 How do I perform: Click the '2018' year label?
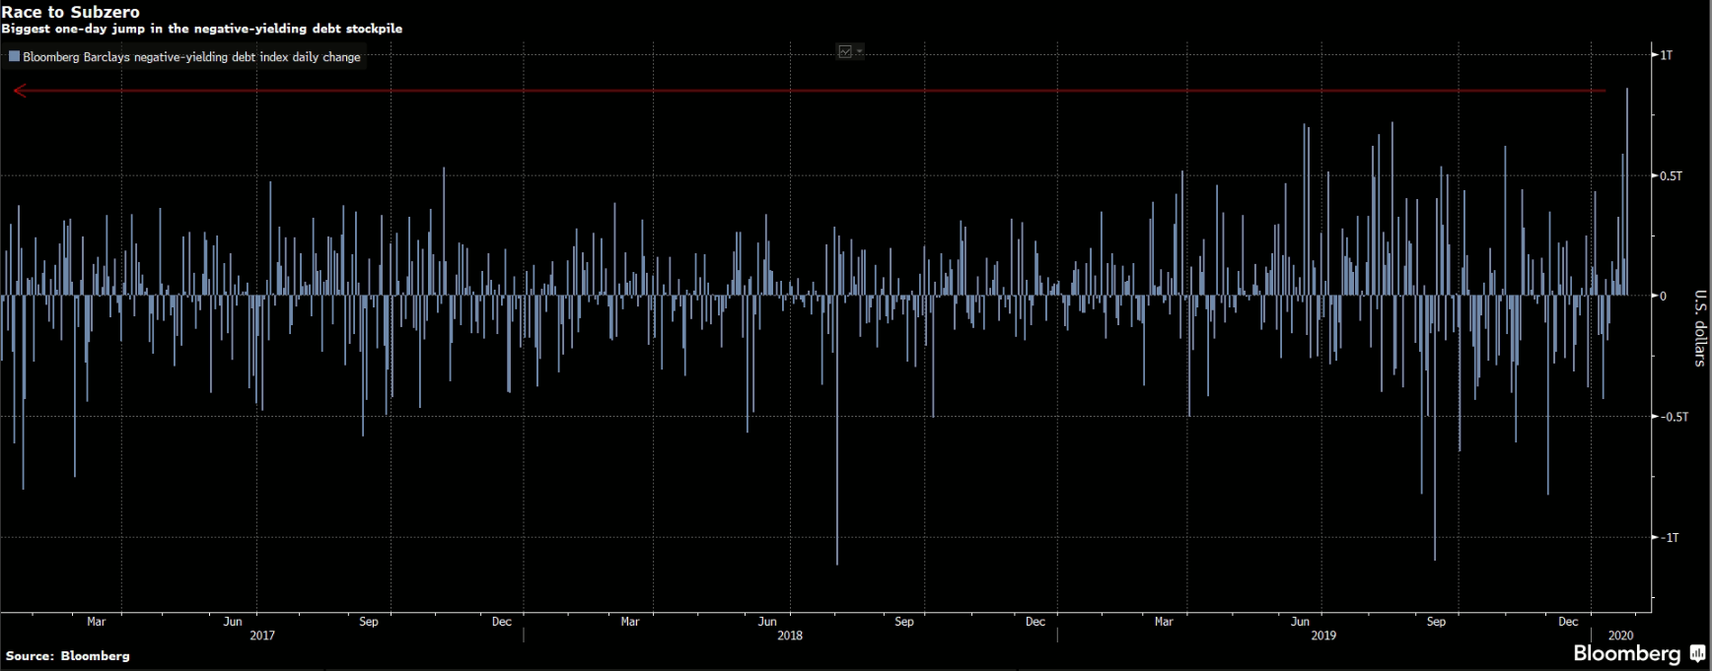coord(790,636)
